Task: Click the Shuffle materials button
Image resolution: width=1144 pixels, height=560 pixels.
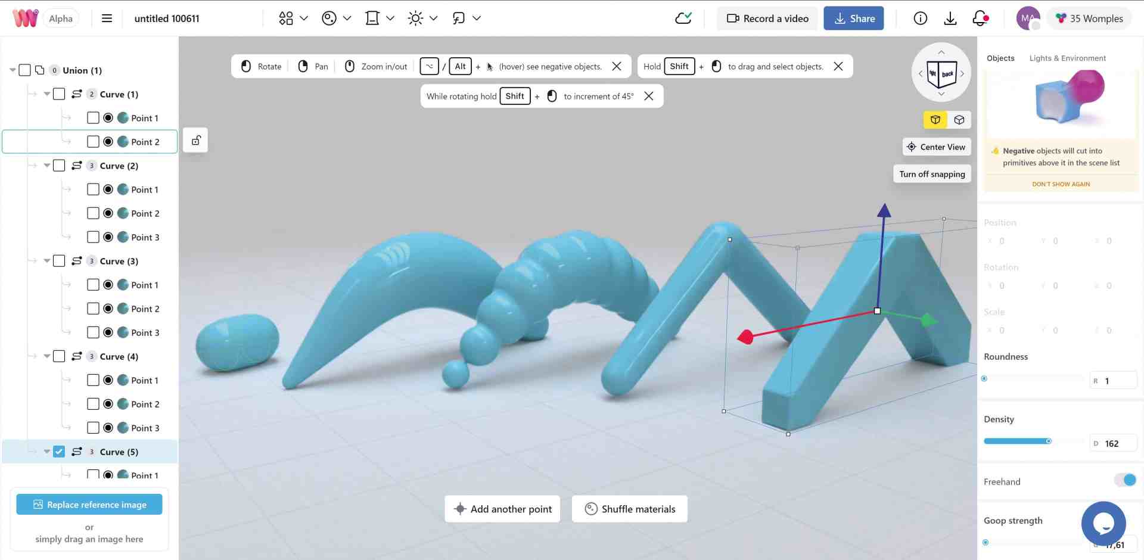Action: click(x=629, y=509)
